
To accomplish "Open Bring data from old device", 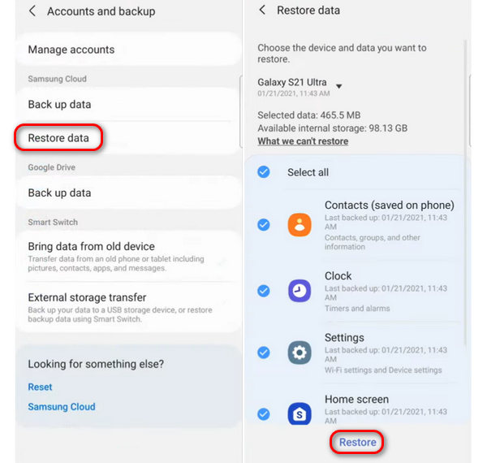I will click(x=129, y=257).
